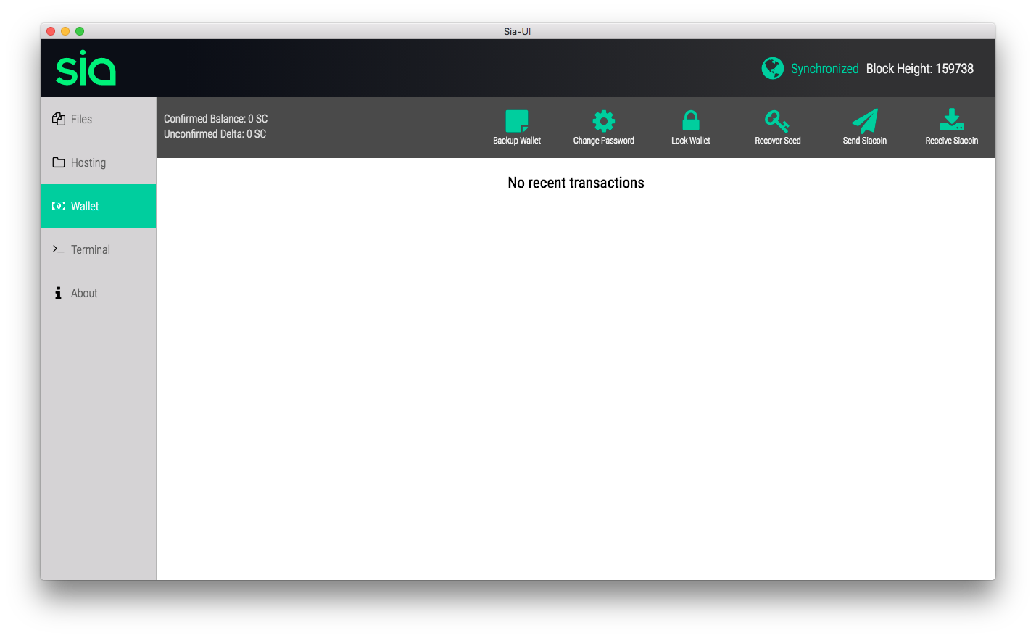The height and width of the screenshot is (638, 1036).
Task: Maximize the window with green button
Action: tap(80, 31)
